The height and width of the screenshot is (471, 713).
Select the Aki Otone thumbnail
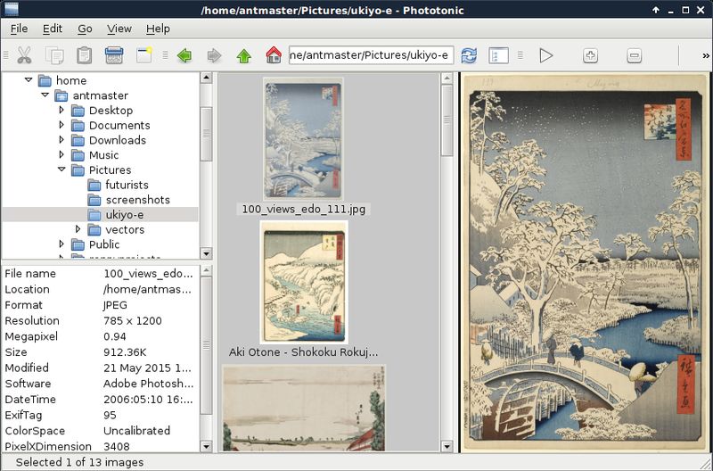(x=304, y=282)
